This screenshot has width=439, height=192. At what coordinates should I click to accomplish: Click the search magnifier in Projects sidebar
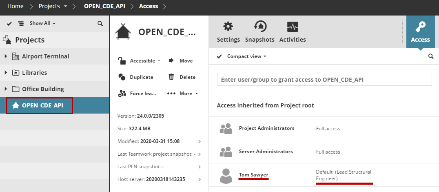tap(100, 23)
